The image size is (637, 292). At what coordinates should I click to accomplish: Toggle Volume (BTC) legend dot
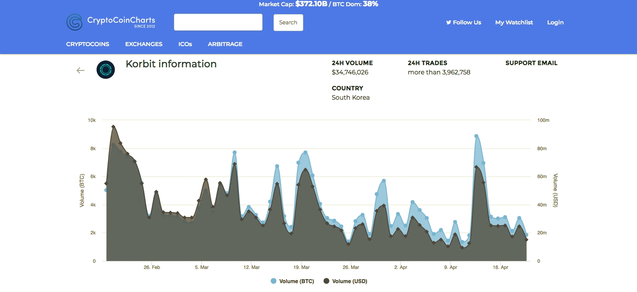pos(274,281)
